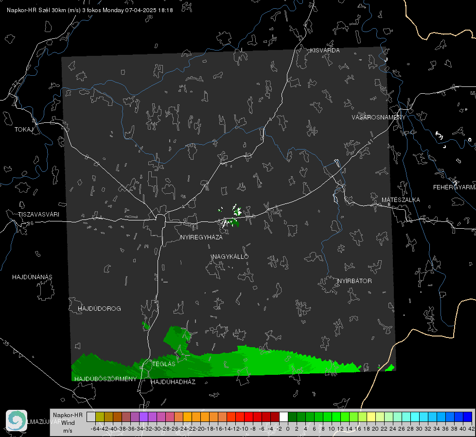Click the 'HAJDÚNÁNÁS' city label
The image size is (476, 437).
pos(32,277)
